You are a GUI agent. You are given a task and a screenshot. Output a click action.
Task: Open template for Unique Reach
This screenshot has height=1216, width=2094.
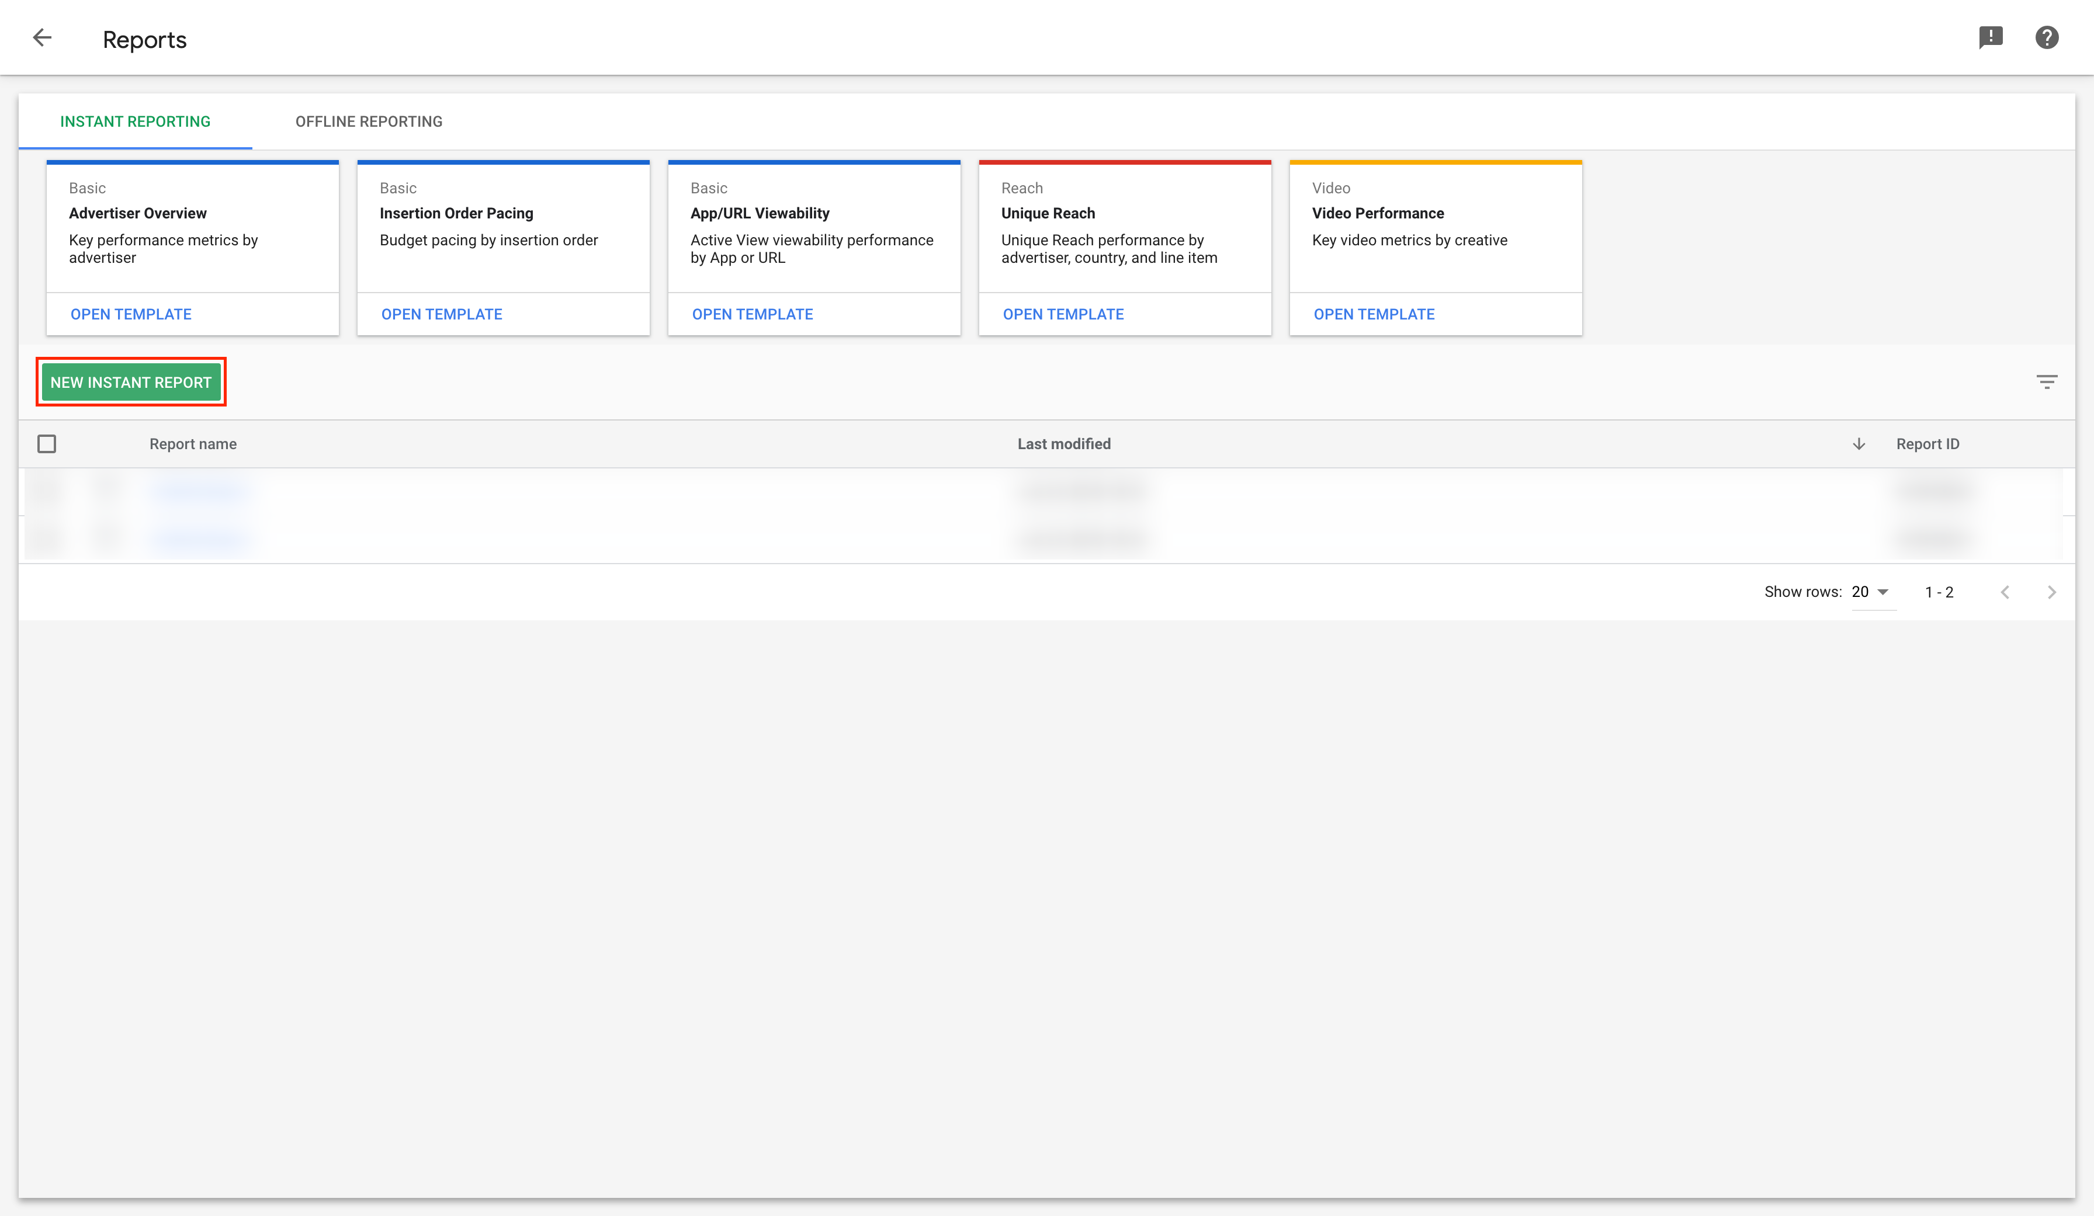click(1063, 314)
